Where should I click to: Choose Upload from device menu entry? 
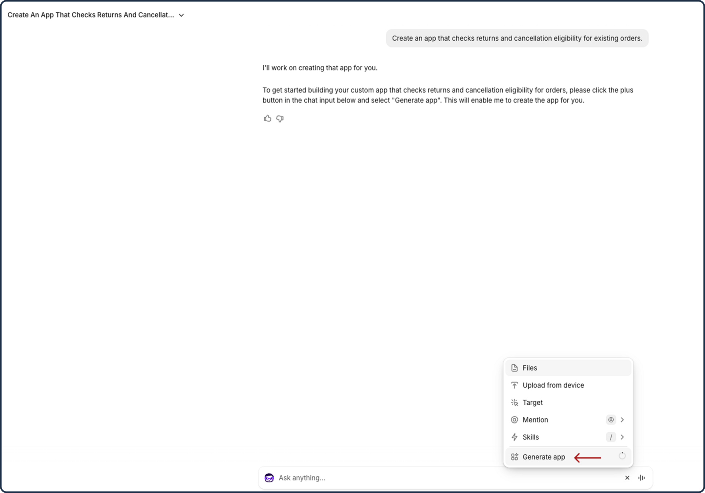553,385
